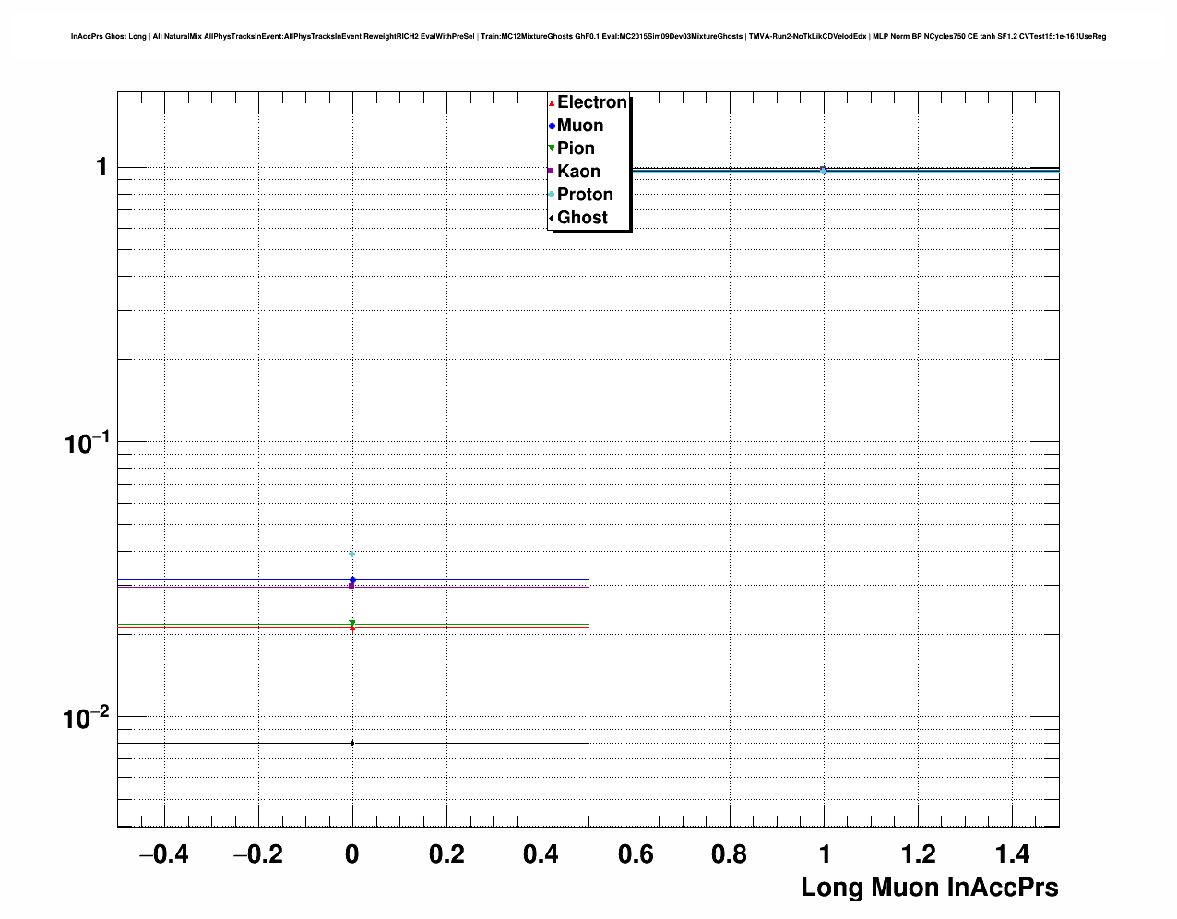
Task: Click the x-axis tick label 1
Action: coord(825,854)
